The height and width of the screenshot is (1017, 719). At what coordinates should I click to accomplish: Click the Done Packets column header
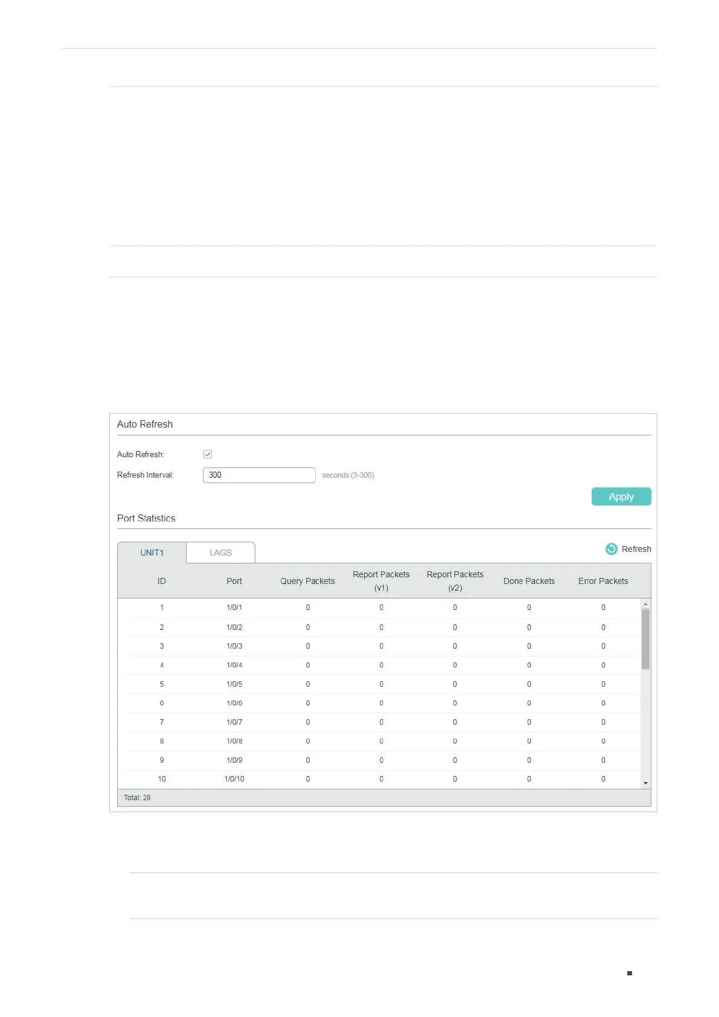point(529,581)
